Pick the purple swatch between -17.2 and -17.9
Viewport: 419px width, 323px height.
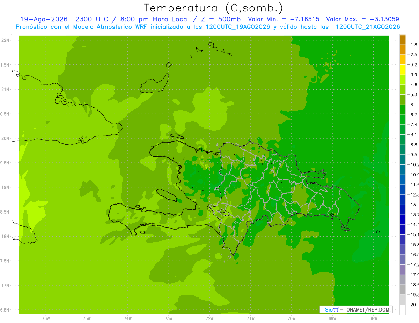click(403, 270)
